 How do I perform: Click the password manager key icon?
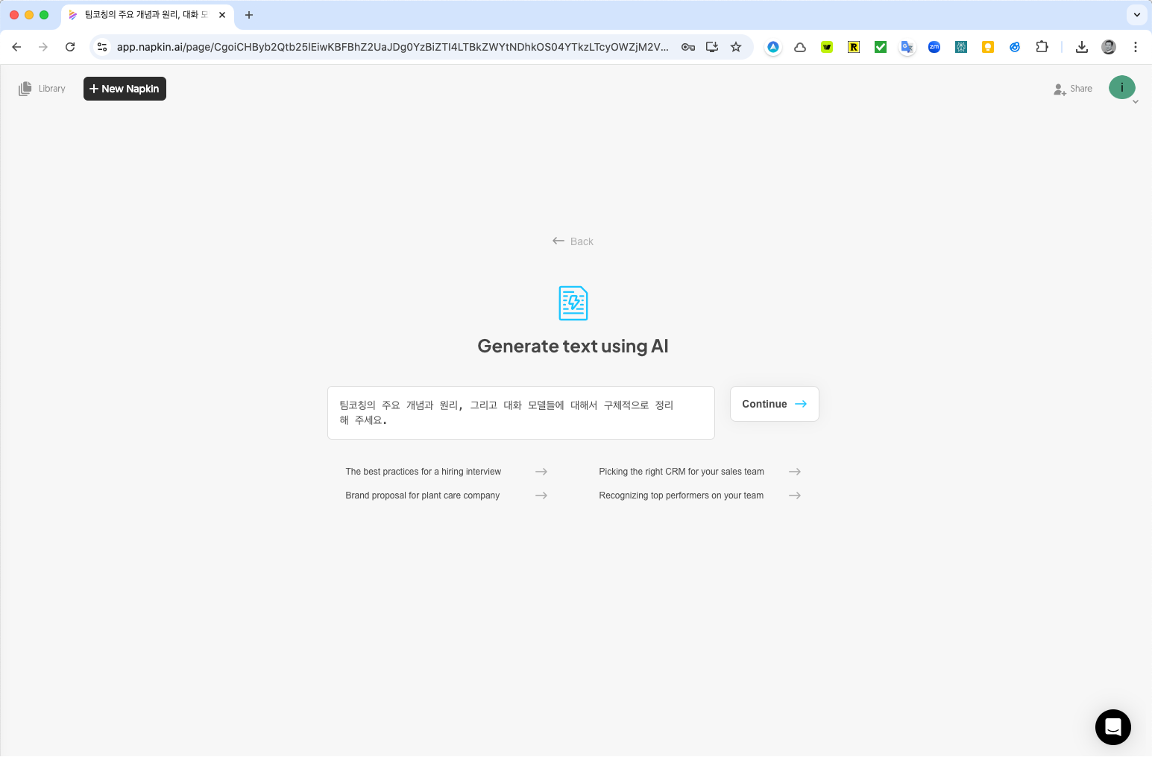pos(688,47)
